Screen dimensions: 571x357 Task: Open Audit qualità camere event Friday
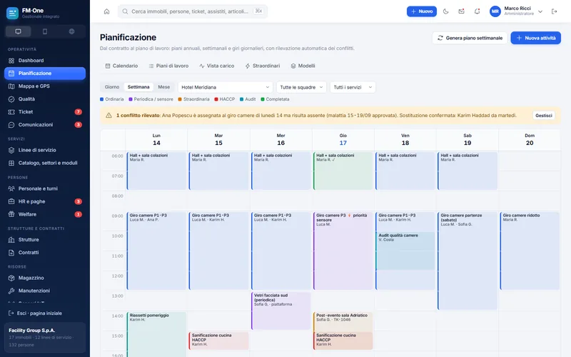[x=405, y=251]
